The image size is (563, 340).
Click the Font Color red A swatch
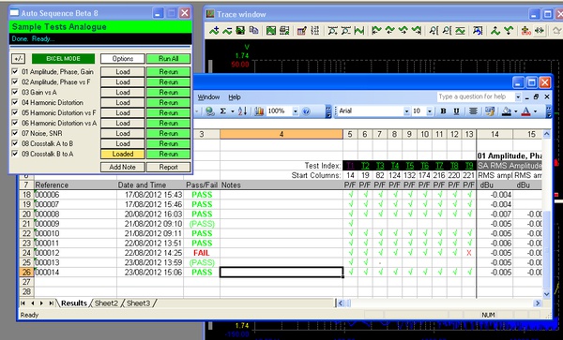click(x=526, y=111)
